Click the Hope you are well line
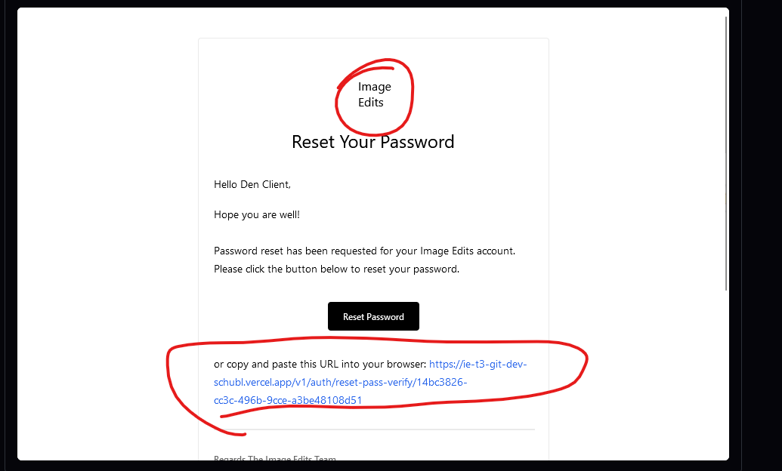This screenshot has width=782, height=471. (x=257, y=215)
